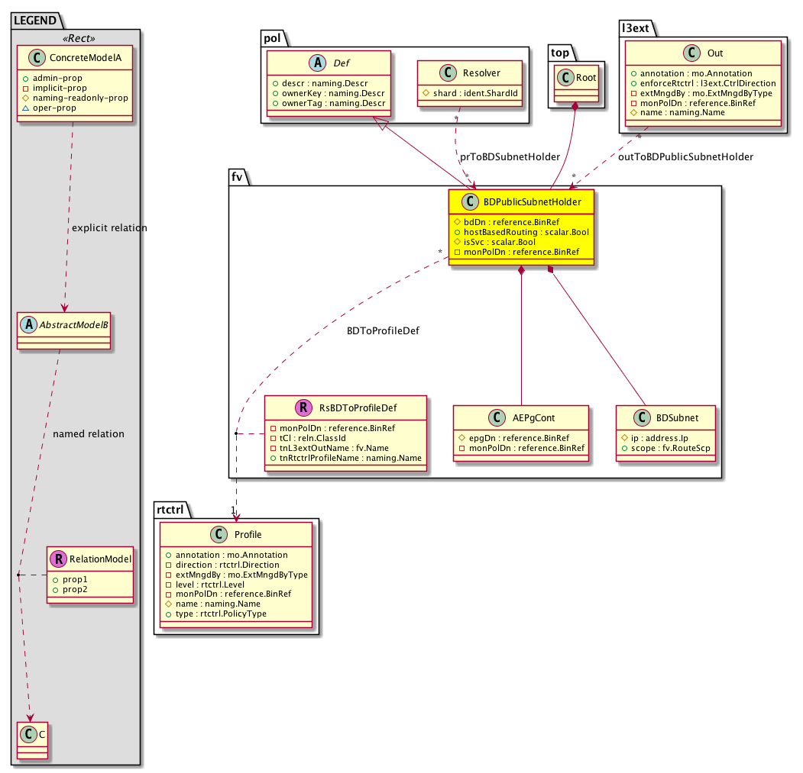Click the BDToProfileDef relation label
The height and width of the screenshot is (773, 803).
coord(382,331)
